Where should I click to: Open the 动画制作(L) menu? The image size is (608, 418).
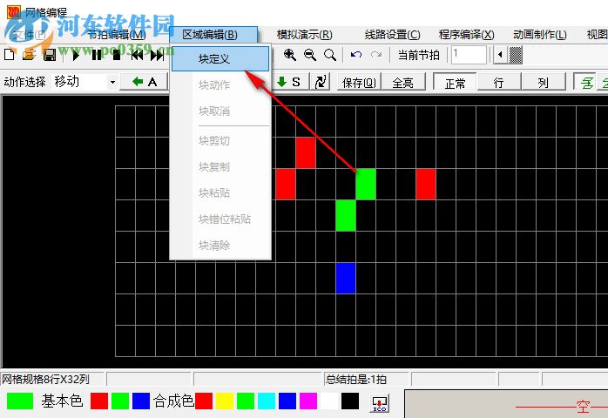pos(540,35)
